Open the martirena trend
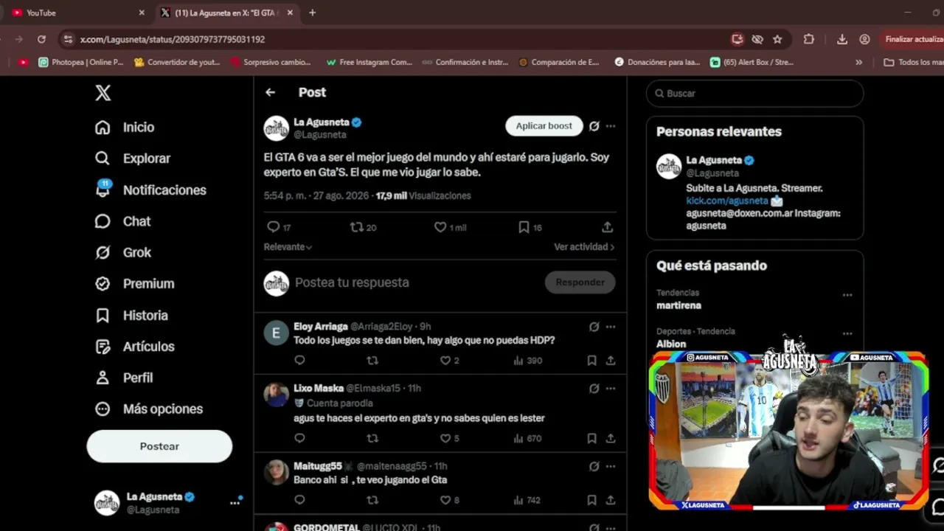 tap(679, 305)
